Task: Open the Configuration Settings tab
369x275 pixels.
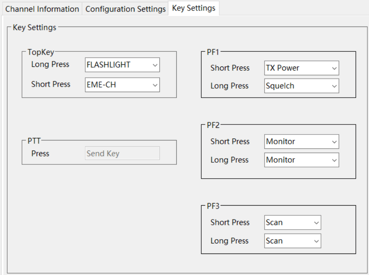Action: [x=125, y=9]
